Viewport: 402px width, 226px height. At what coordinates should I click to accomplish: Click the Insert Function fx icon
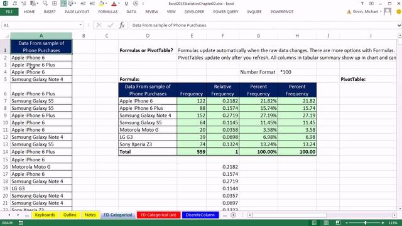coord(122,25)
